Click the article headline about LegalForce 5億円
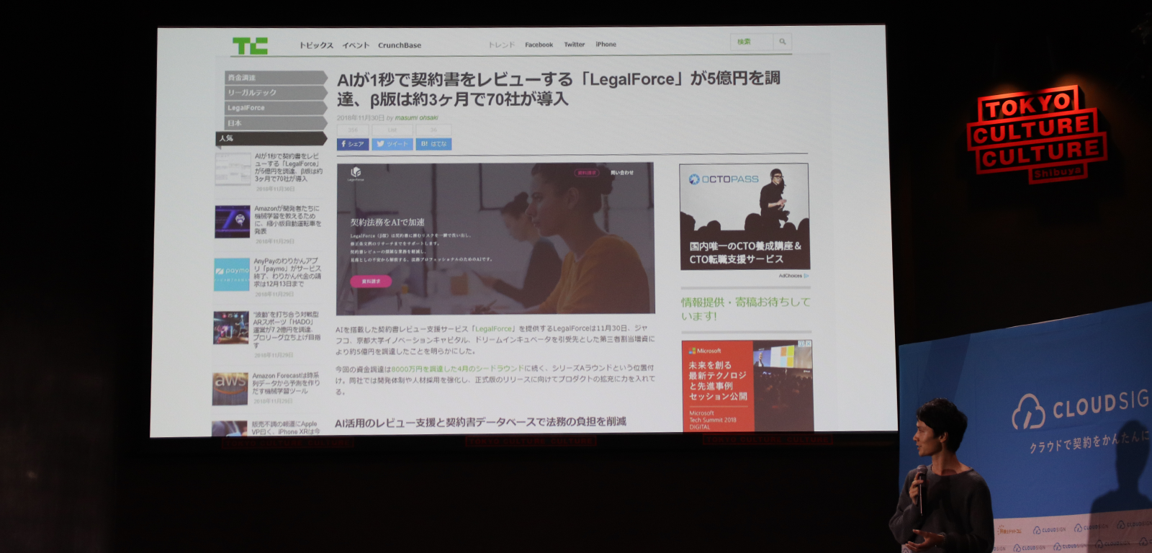This screenshot has width=1152, height=553. click(559, 89)
